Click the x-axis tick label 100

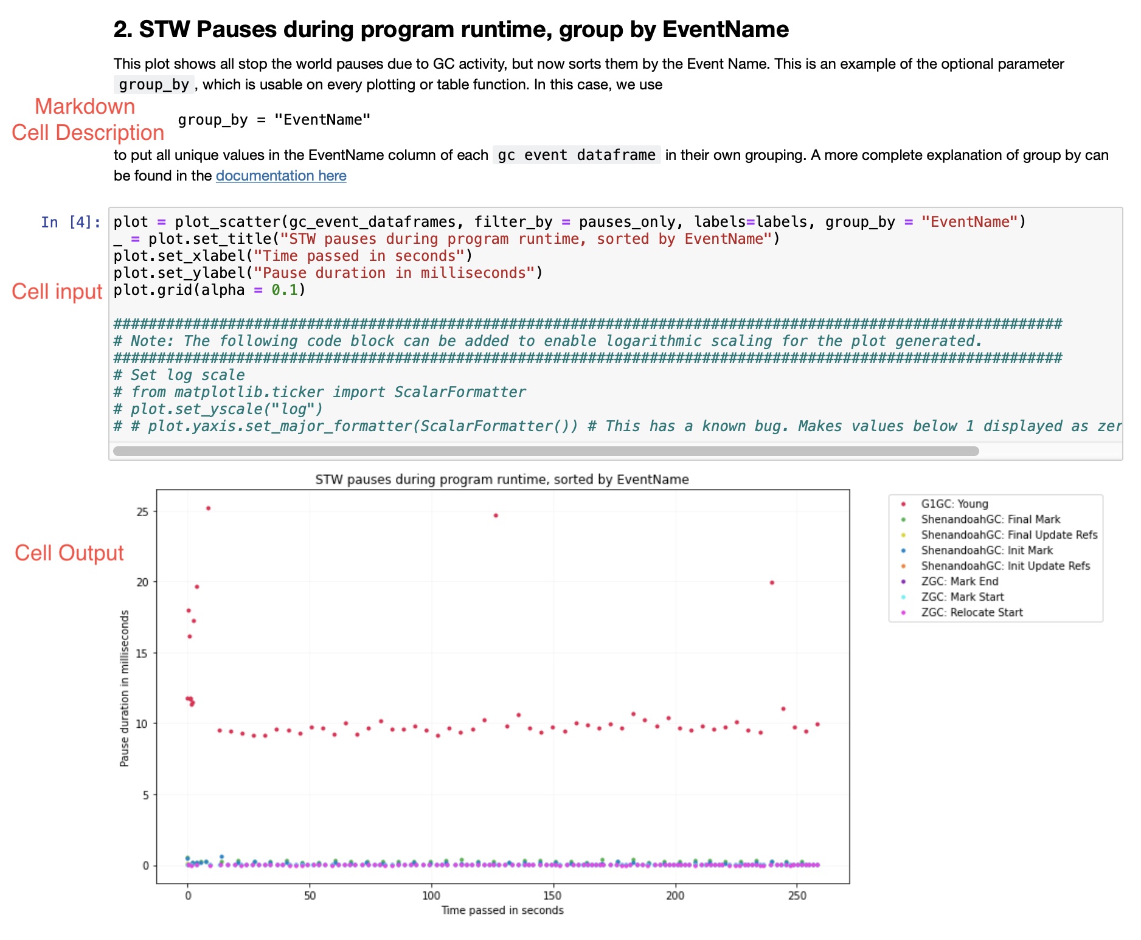pyautogui.click(x=431, y=896)
